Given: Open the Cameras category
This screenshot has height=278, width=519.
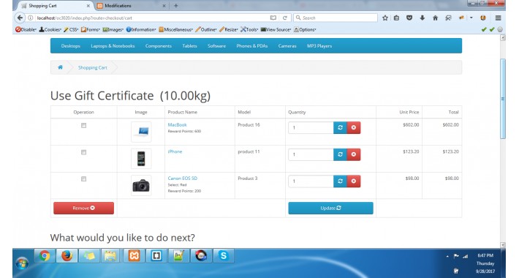Looking at the screenshot, I should pyautogui.click(x=287, y=46).
